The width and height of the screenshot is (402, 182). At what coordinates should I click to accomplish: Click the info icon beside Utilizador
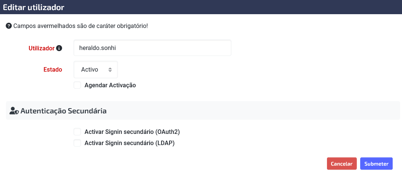pos(59,48)
